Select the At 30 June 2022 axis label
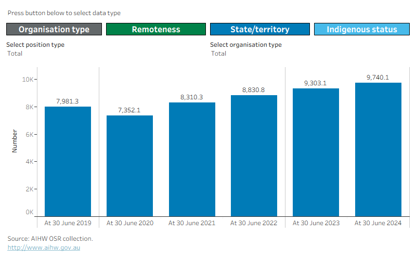The height and width of the screenshot is (260, 416). pos(254,223)
